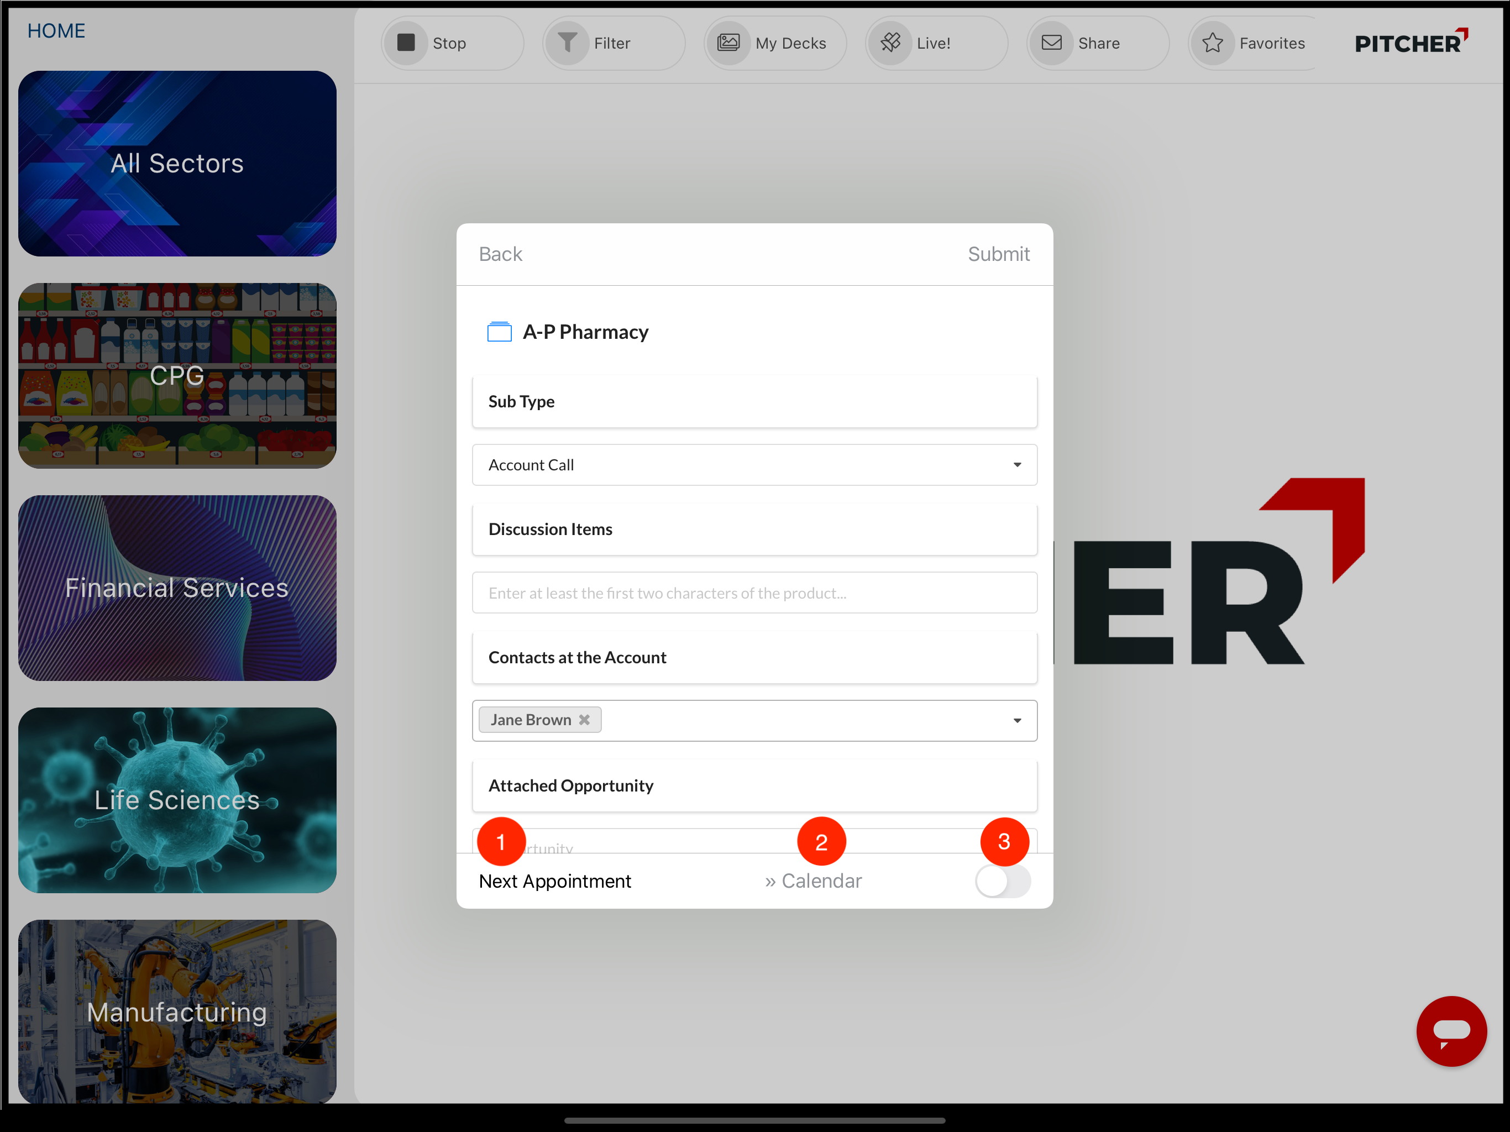Click the Share envelope icon
Image resolution: width=1510 pixels, height=1132 pixels.
pos(1051,43)
